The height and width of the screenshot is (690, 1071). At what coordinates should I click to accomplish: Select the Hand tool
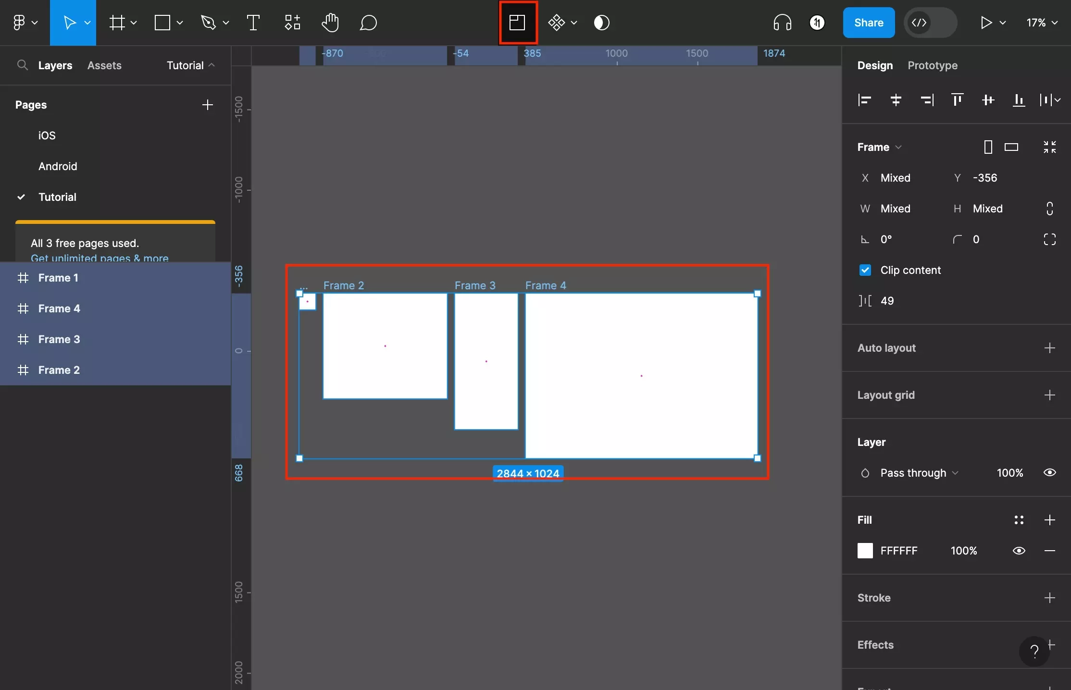pyautogui.click(x=329, y=23)
